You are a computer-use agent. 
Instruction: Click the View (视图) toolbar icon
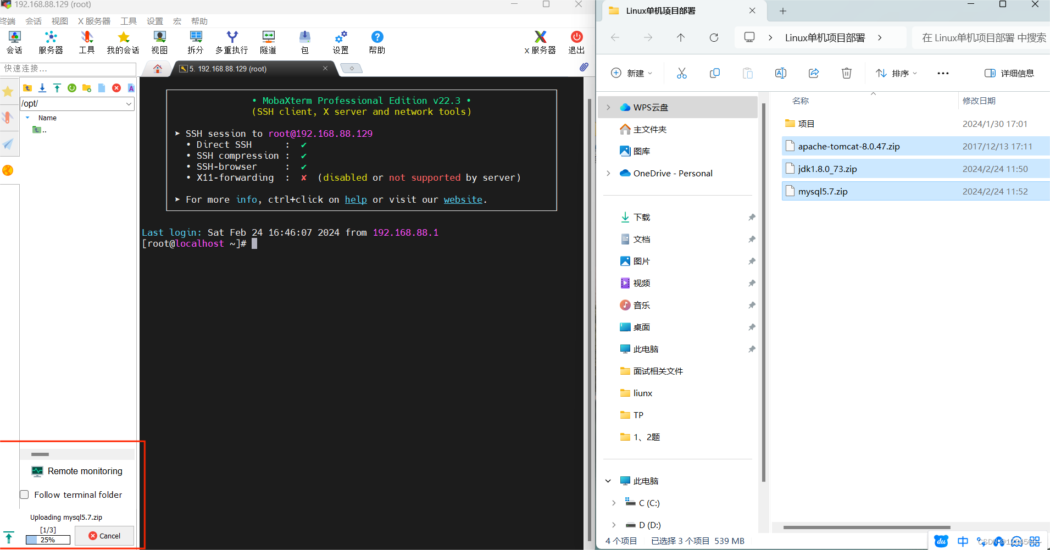pos(159,42)
